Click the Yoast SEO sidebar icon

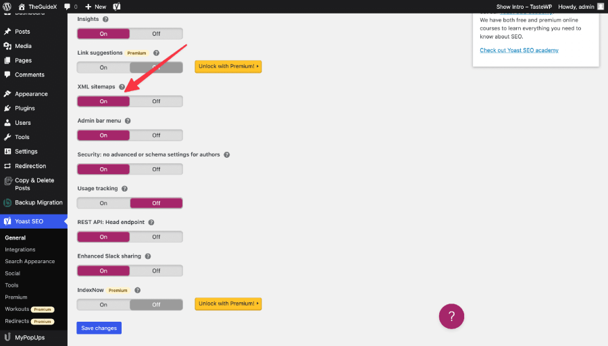[x=7, y=221]
